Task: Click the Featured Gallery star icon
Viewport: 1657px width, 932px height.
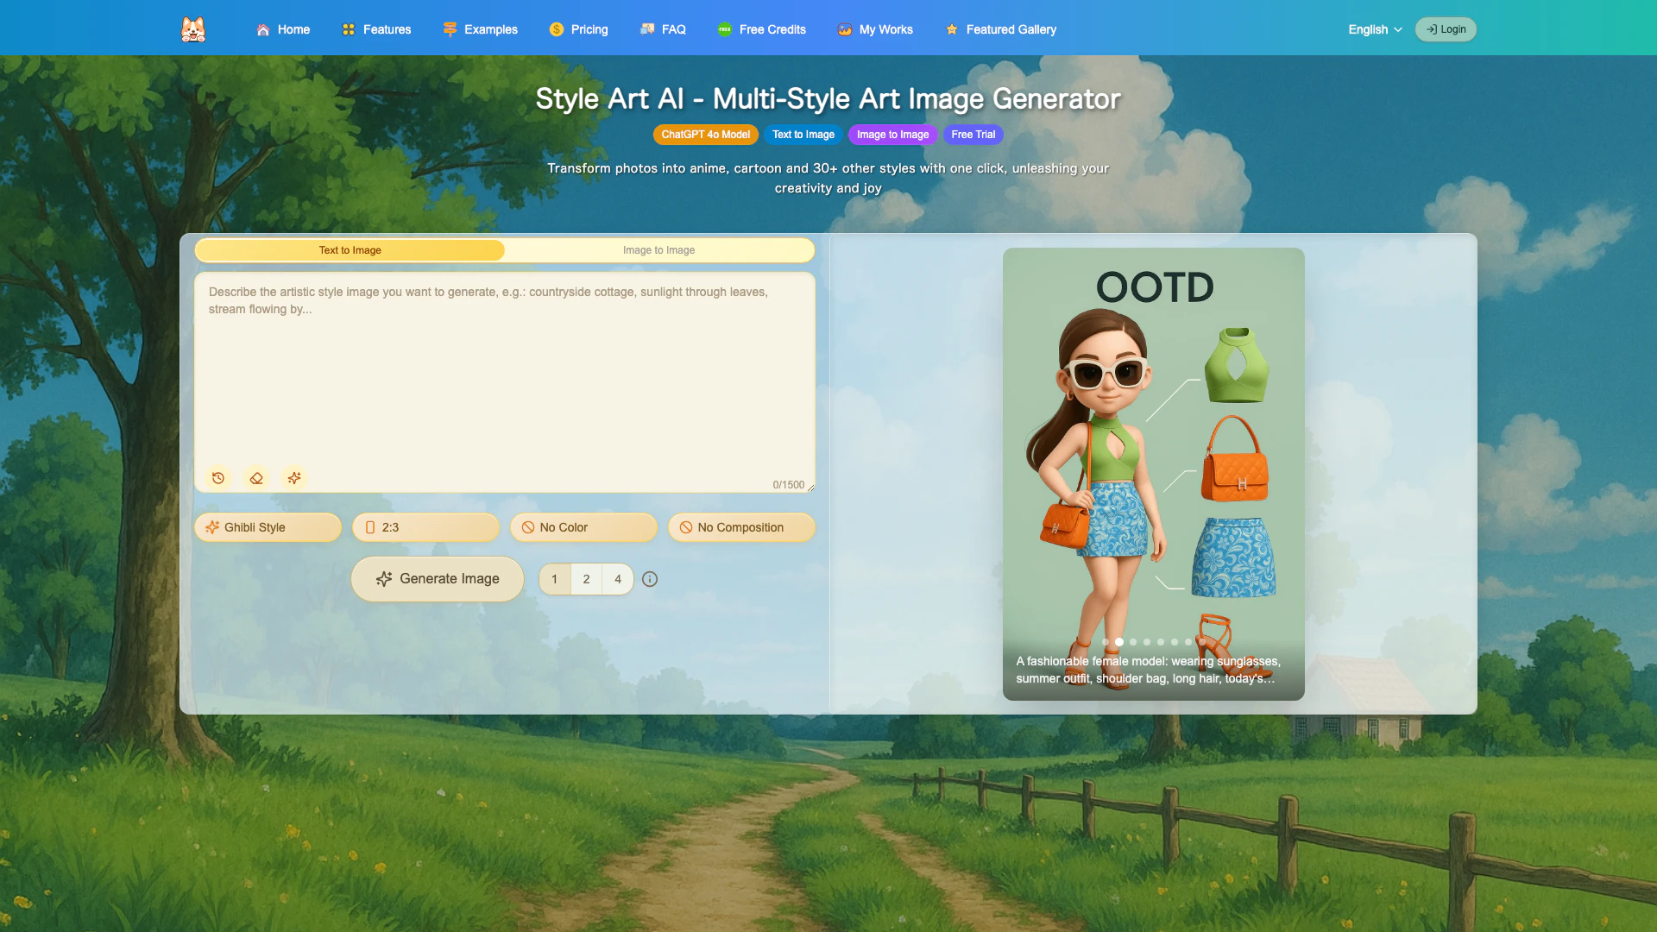Action: tap(952, 29)
